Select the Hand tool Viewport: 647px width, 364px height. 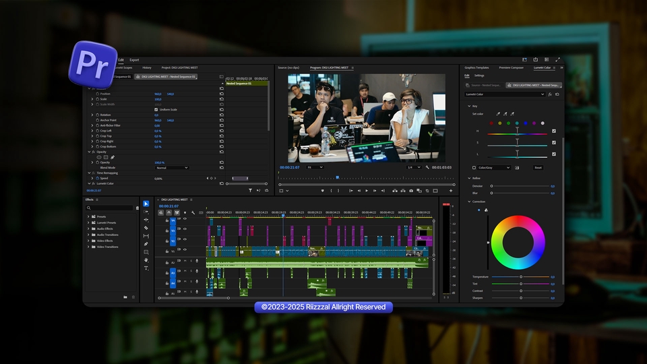146,260
